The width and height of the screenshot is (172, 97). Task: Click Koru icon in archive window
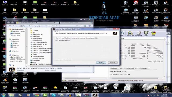[x=146, y=34]
